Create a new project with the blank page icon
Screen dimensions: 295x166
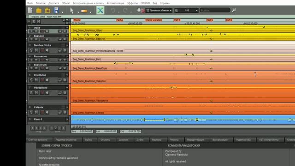pyautogui.click(x=30, y=10)
